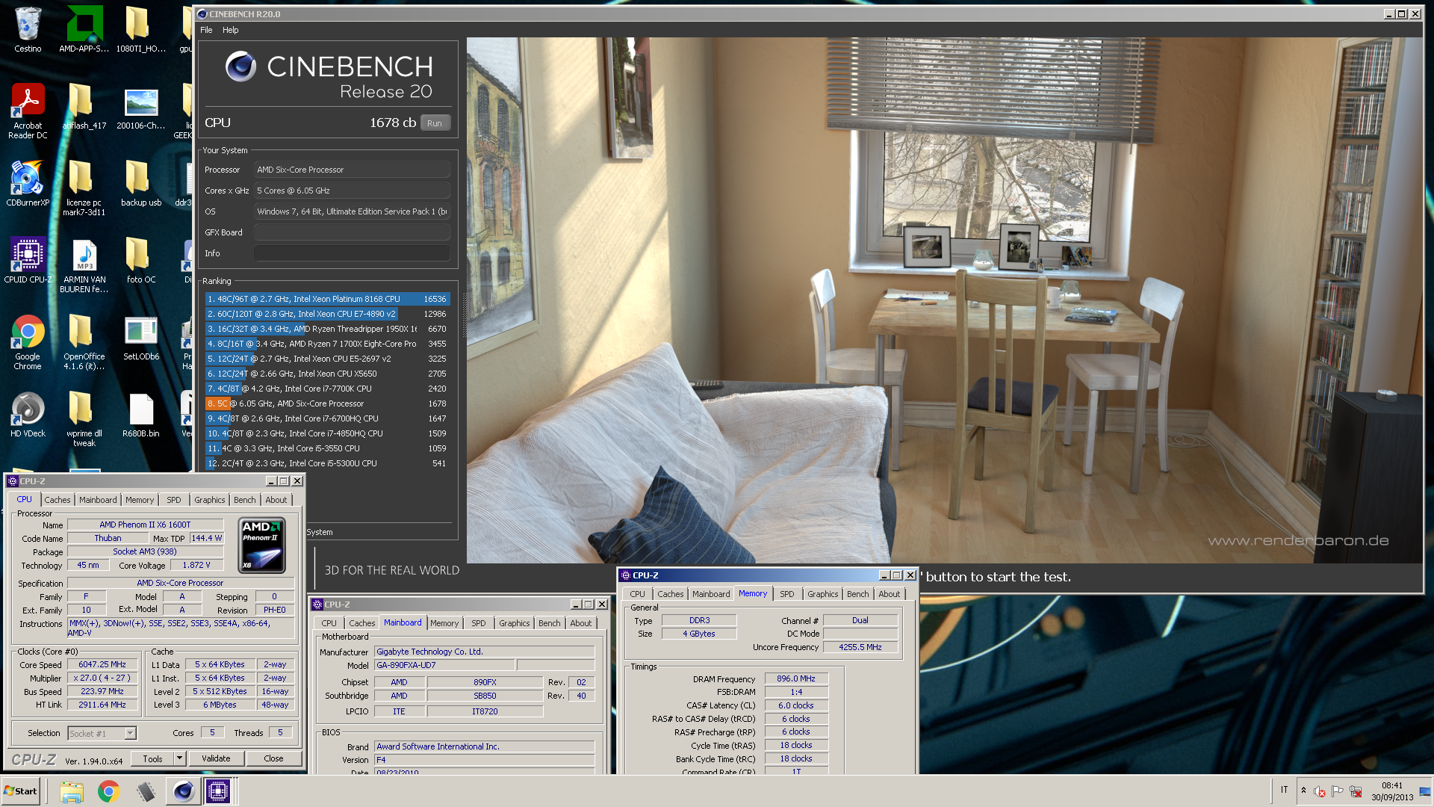Open the OpenOffice 4.1.6 folder icon
The height and width of the screenshot is (807, 1434).
tap(84, 342)
